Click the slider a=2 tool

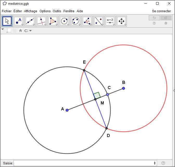(110, 21)
